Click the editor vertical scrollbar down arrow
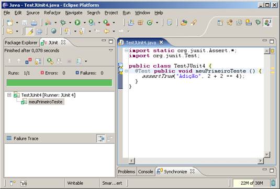The image size is (280, 189). point(267,154)
